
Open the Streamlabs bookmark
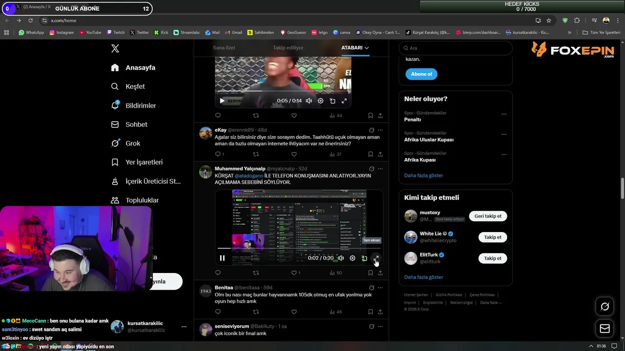click(x=187, y=33)
